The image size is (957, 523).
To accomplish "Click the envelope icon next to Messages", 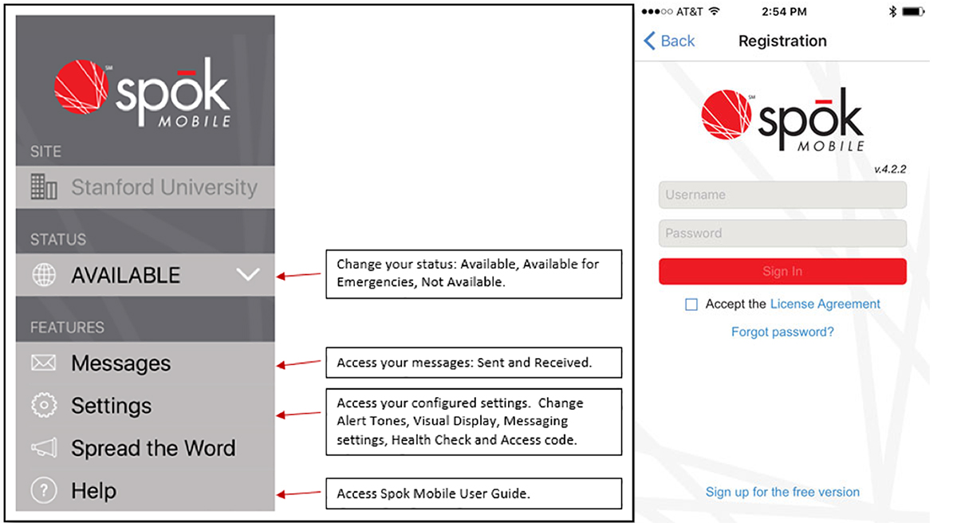I will coord(44,364).
